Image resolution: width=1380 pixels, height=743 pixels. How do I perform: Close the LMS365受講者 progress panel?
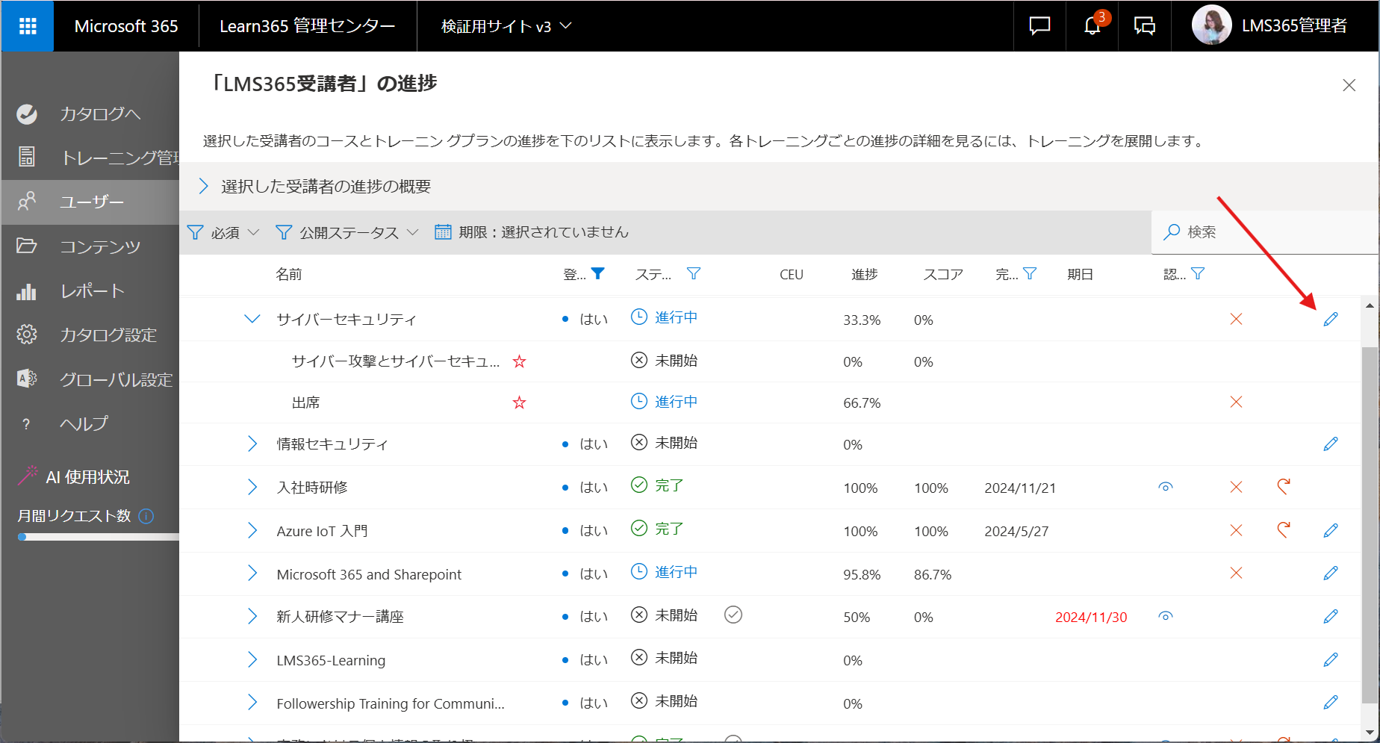click(x=1349, y=85)
